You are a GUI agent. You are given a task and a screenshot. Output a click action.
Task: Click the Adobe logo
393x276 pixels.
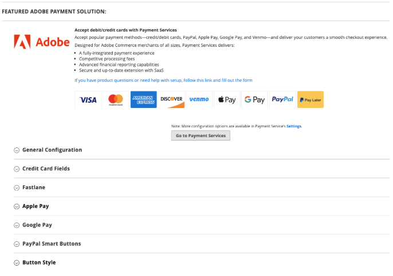(41, 42)
